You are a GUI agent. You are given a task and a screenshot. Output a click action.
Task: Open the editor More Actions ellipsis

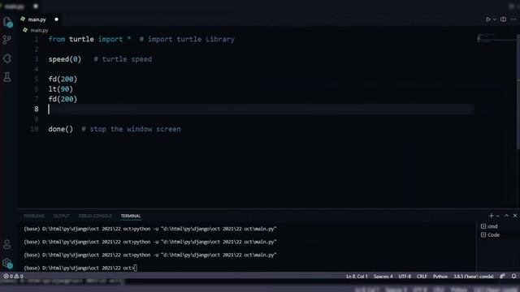coord(513,19)
